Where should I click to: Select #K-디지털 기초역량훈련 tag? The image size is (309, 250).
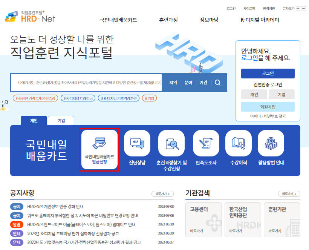tap(119, 98)
